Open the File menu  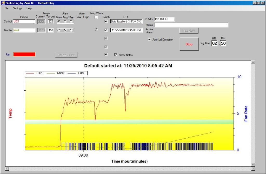coord(6,8)
